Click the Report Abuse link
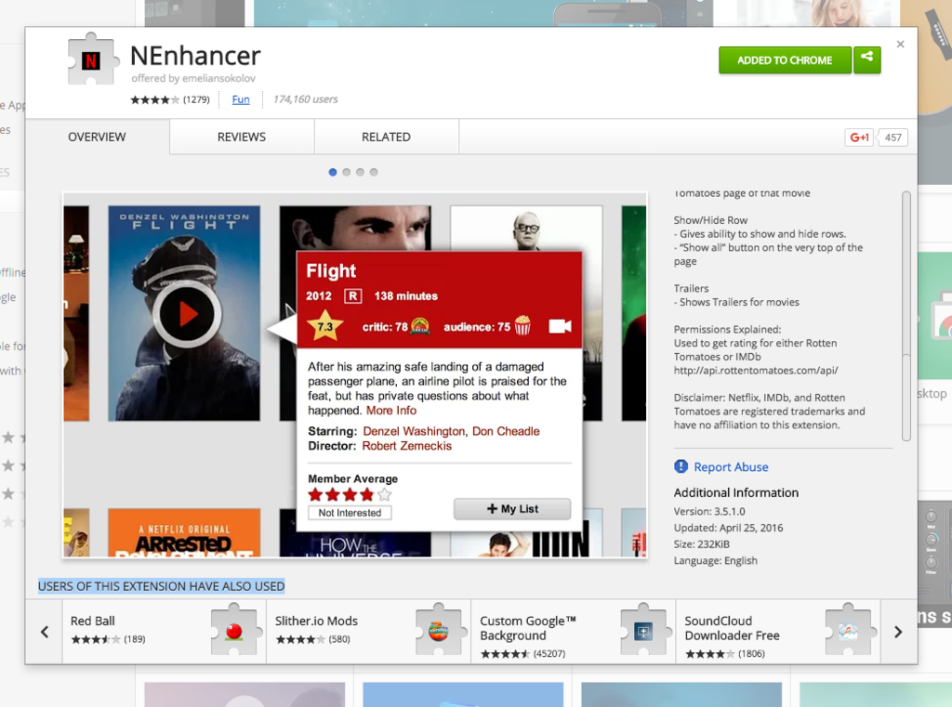Viewport: 952px width, 707px height. click(x=731, y=466)
